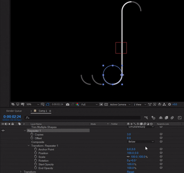Viewport: 184px width, 173px height.
Task: Click the Composition Mini-Flowchart icon
Action: pos(146,118)
